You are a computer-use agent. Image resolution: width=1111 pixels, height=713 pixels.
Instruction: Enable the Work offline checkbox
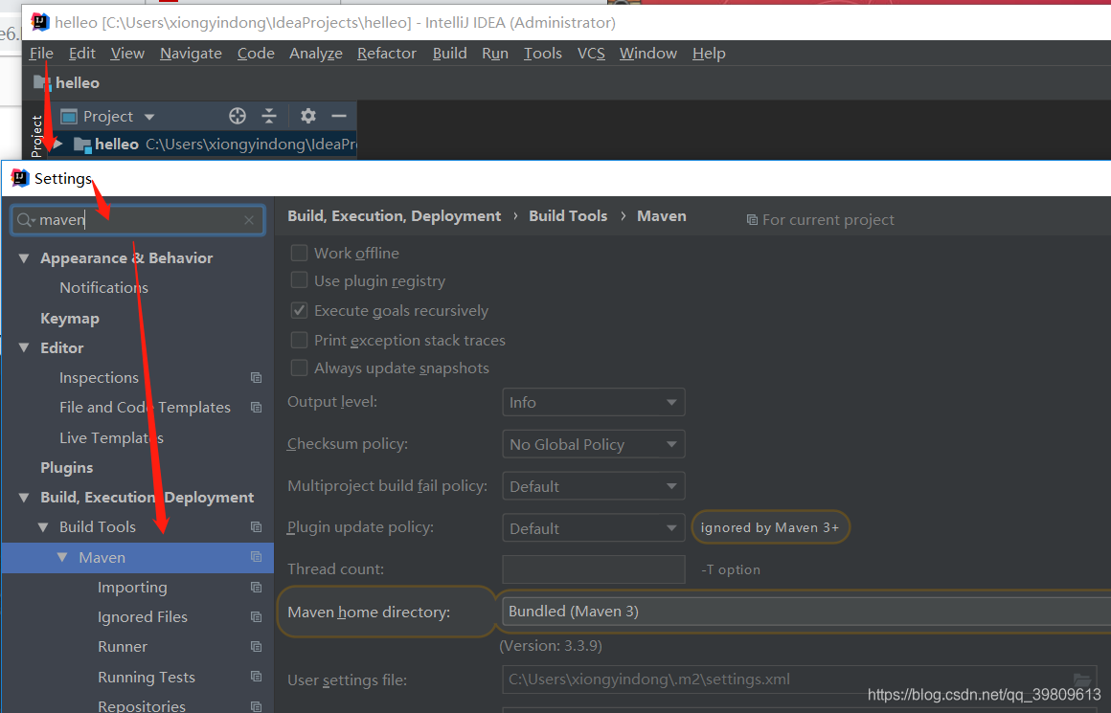(x=299, y=253)
